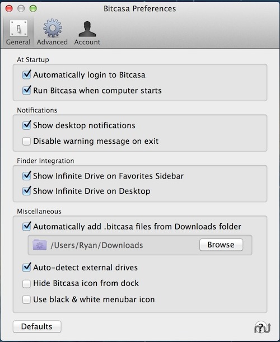Open the General preferences switch icon

click(18, 28)
